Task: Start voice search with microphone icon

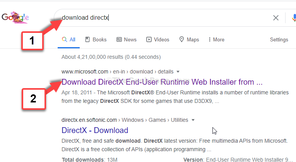Action: pos(294,18)
